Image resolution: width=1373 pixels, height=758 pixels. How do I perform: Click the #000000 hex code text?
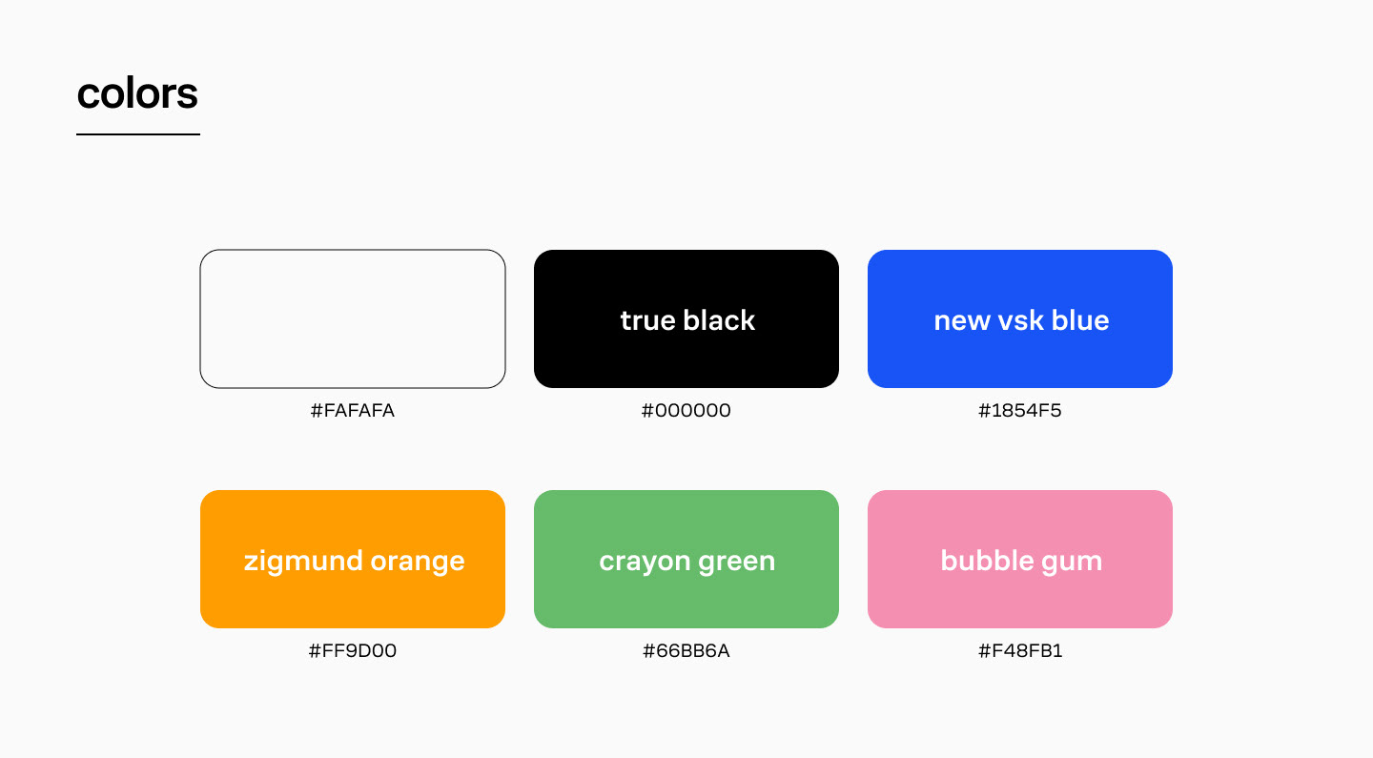tap(686, 411)
